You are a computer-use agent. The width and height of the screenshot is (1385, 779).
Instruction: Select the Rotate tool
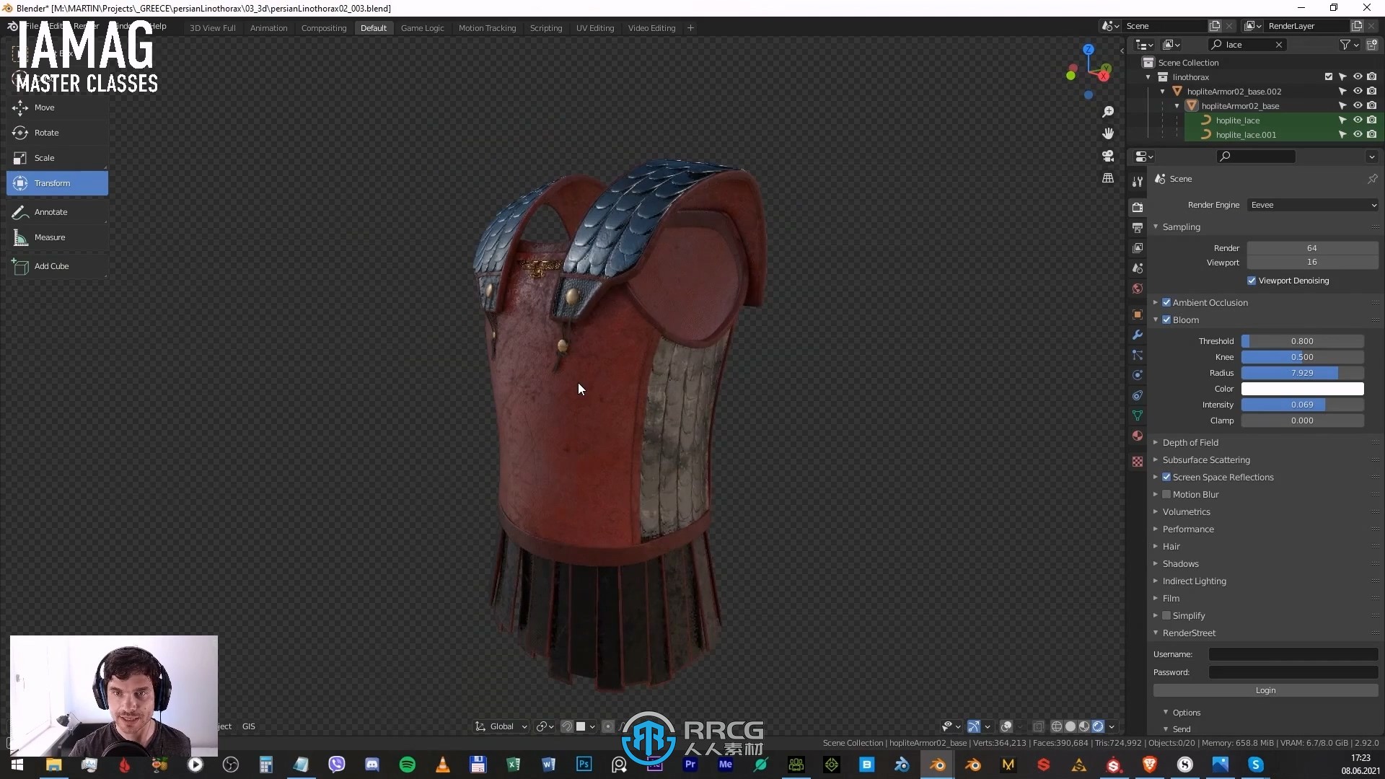57,133
